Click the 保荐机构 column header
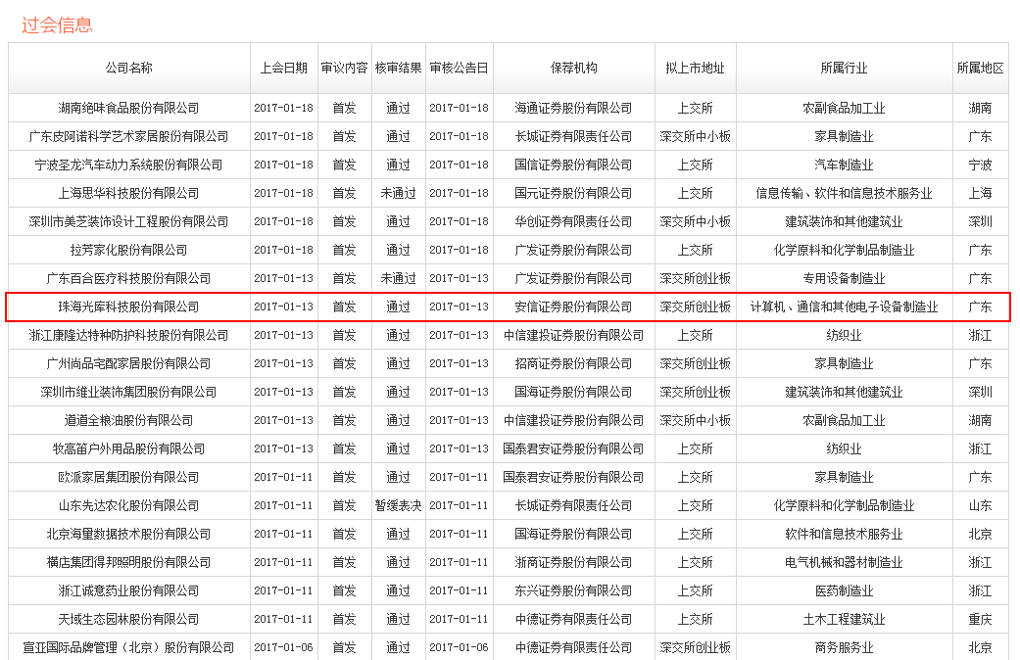 573,68
